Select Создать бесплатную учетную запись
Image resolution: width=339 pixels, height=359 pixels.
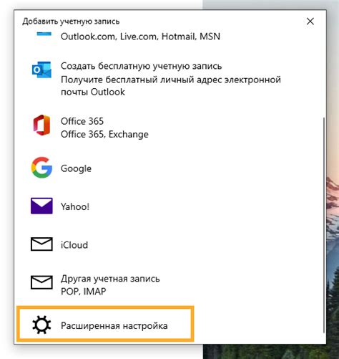(141, 66)
